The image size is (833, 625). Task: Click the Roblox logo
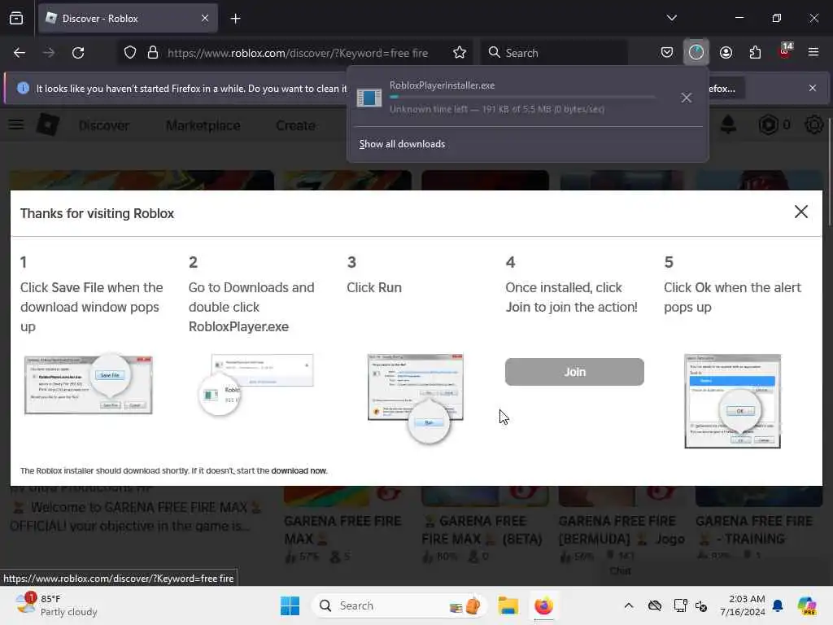48,125
